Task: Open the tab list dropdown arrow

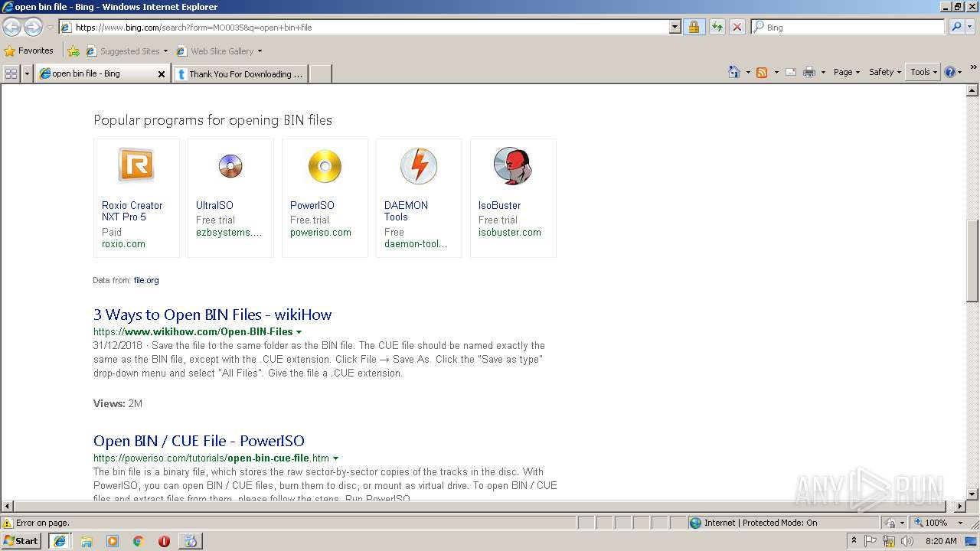Action: 28,73
